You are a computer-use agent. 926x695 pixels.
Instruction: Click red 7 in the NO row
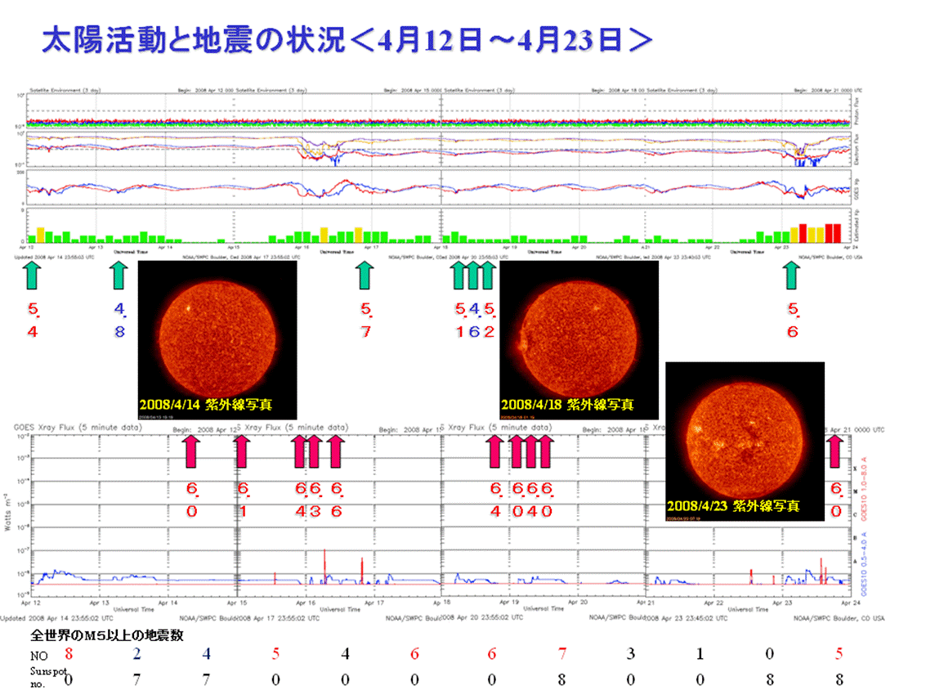click(x=561, y=653)
